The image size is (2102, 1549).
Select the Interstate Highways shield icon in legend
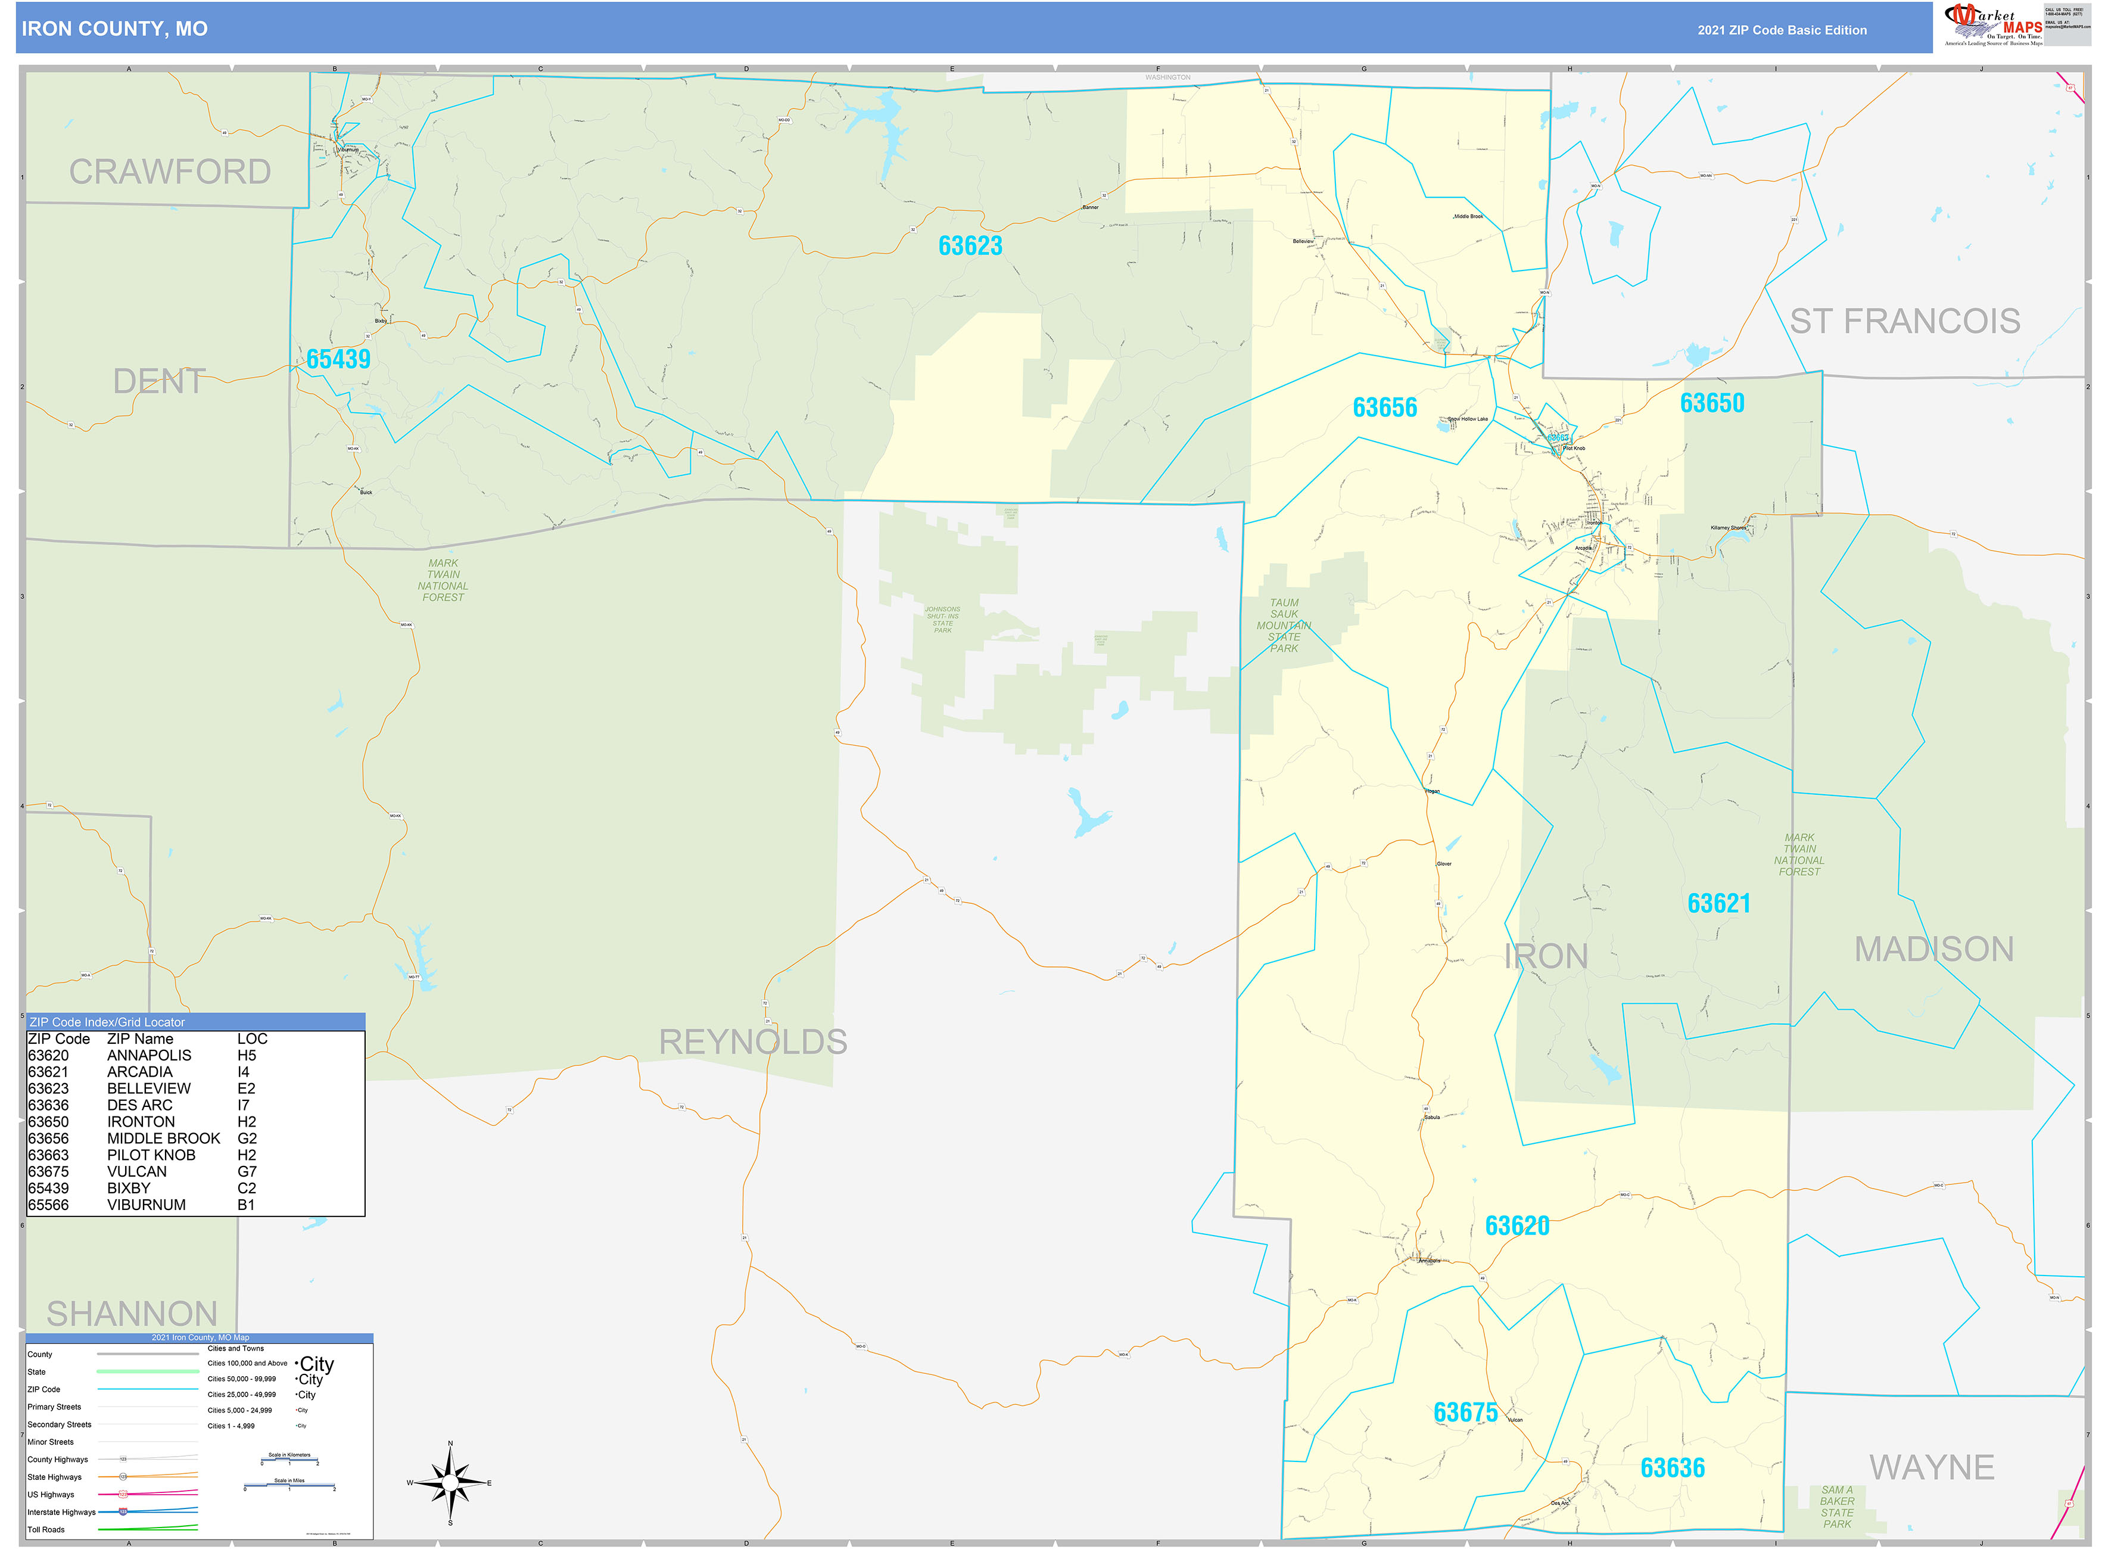pyautogui.click(x=123, y=1511)
